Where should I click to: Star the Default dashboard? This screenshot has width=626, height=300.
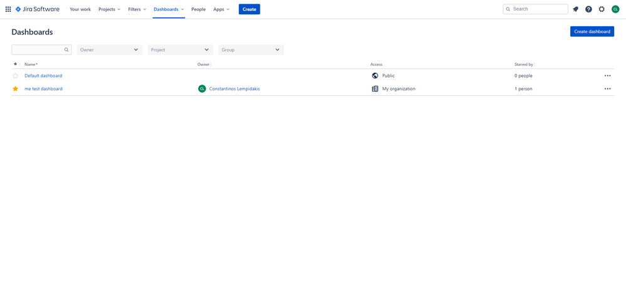click(x=16, y=76)
